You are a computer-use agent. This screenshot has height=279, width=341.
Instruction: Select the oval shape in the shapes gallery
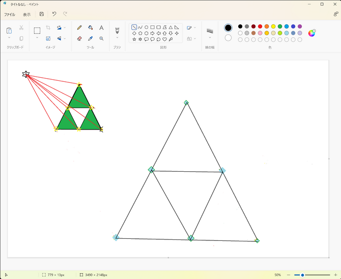point(147,27)
